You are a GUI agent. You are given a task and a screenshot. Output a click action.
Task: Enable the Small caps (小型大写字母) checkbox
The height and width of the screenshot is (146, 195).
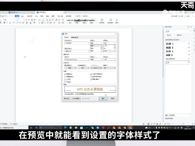pyautogui.click(x=91, y=74)
